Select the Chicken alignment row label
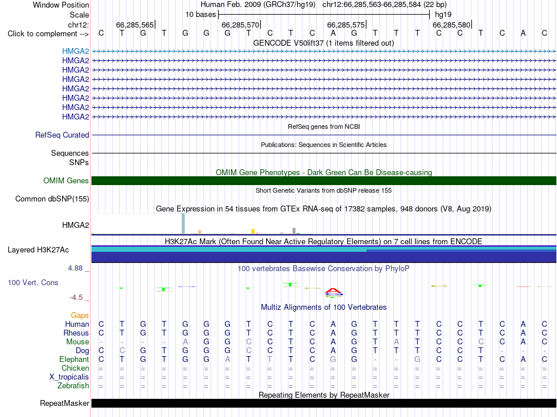 pyautogui.click(x=75, y=368)
